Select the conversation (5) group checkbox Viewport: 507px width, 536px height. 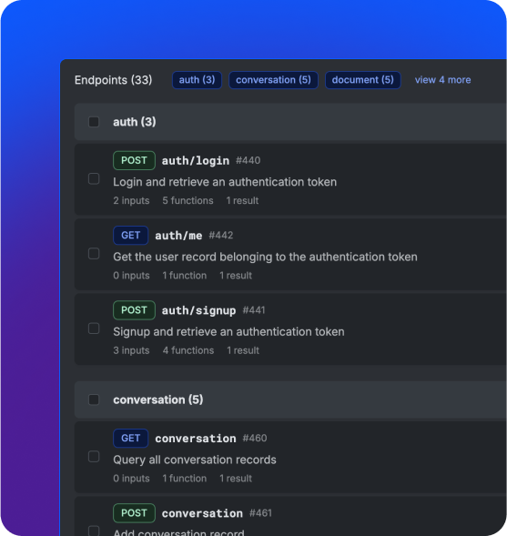pyautogui.click(x=94, y=399)
